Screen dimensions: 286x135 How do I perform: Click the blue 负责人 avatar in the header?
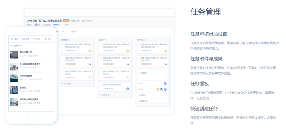point(36,25)
